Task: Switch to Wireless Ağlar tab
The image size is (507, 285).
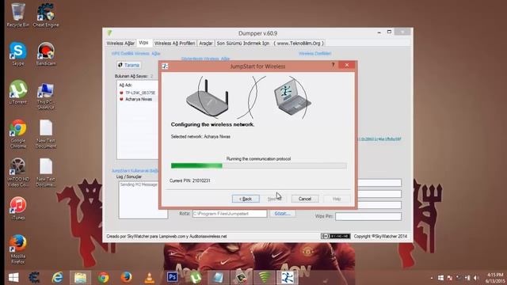Action: (x=120, y=44)
